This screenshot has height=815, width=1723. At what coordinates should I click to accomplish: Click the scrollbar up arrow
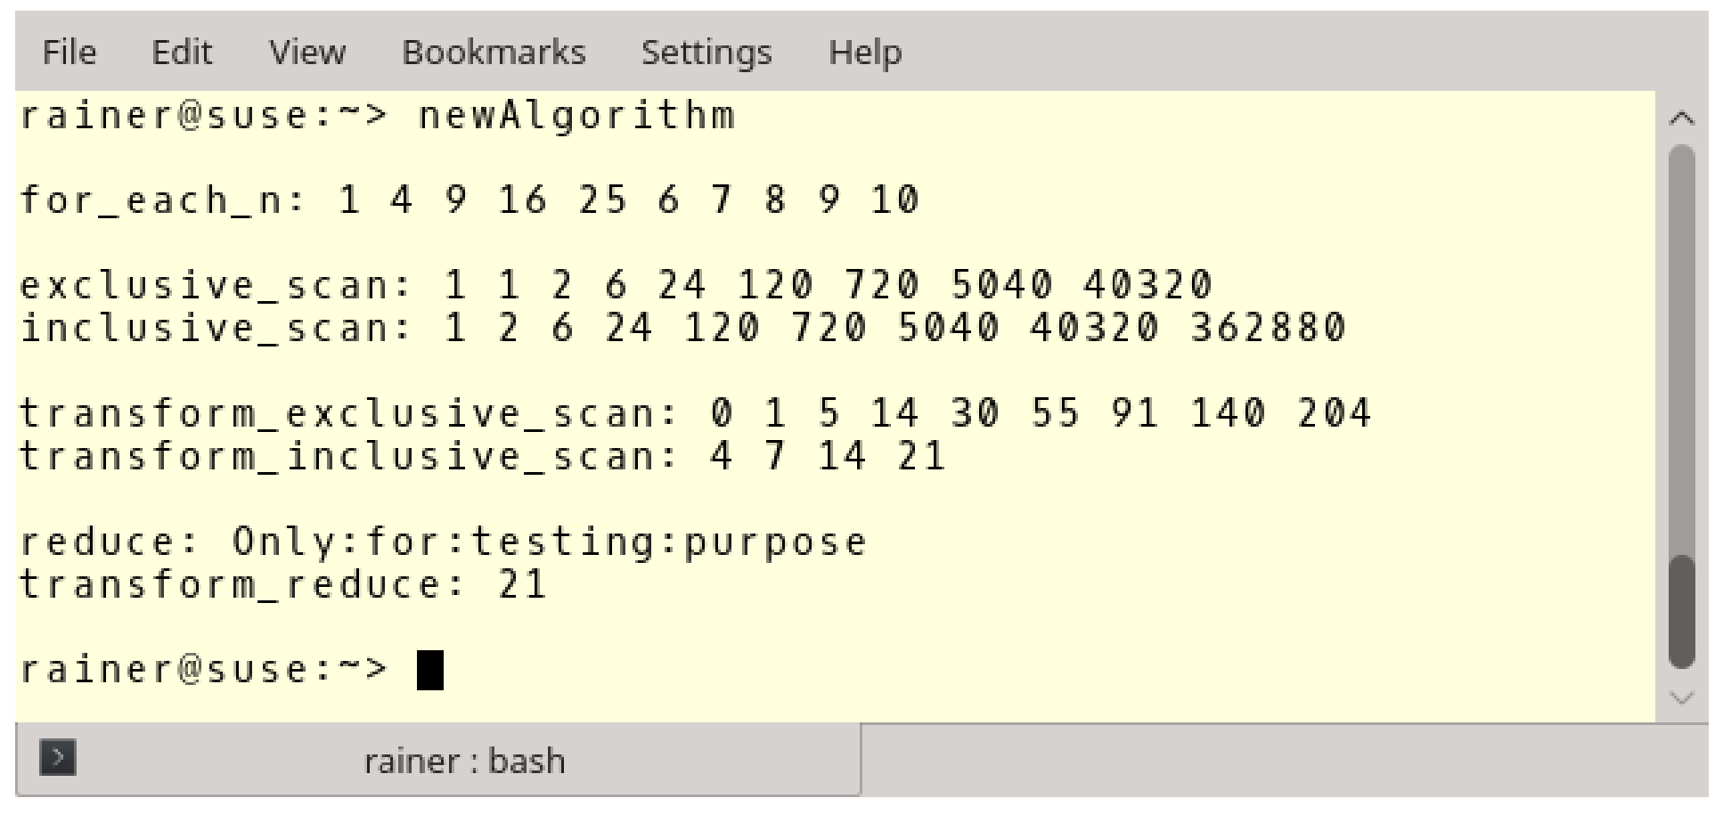tap(1682, 118)
